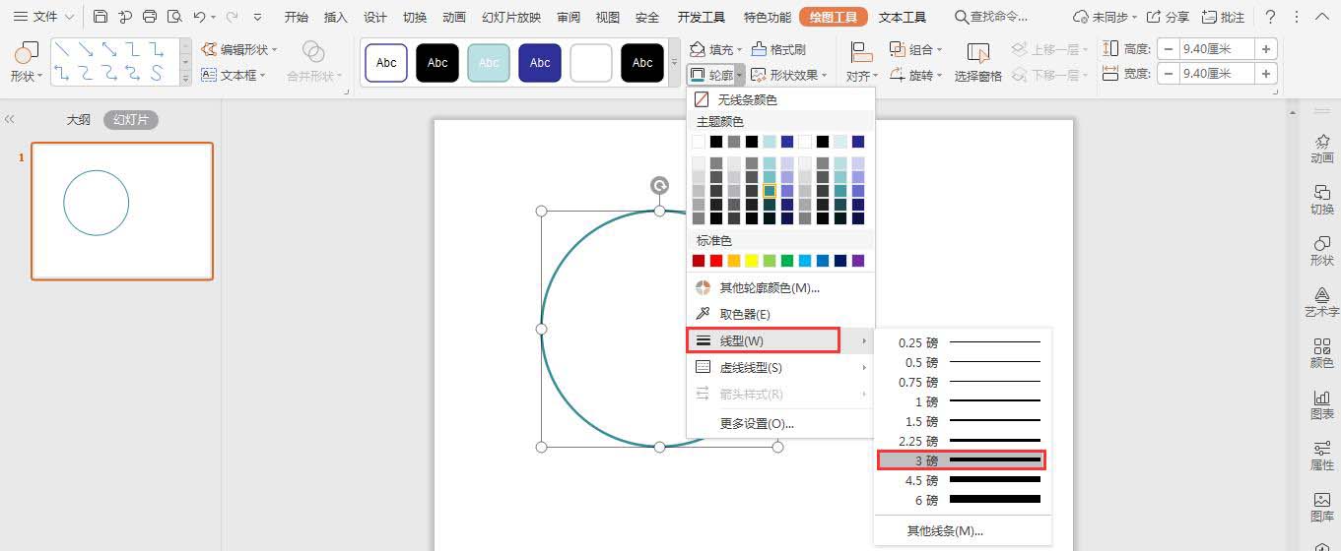The height and width of the screenshot is (551, 1341).
Task: Expand the shape styles gallery arrow
Action: (x=675, y=63)
